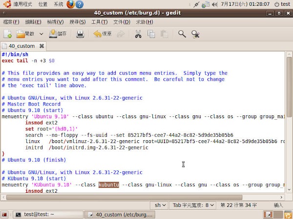Open the Tools (T) menu

click(100, 22)
